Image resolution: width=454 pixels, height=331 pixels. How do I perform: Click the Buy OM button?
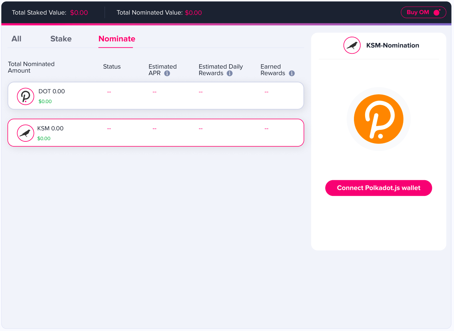click(x=423, y=12)
